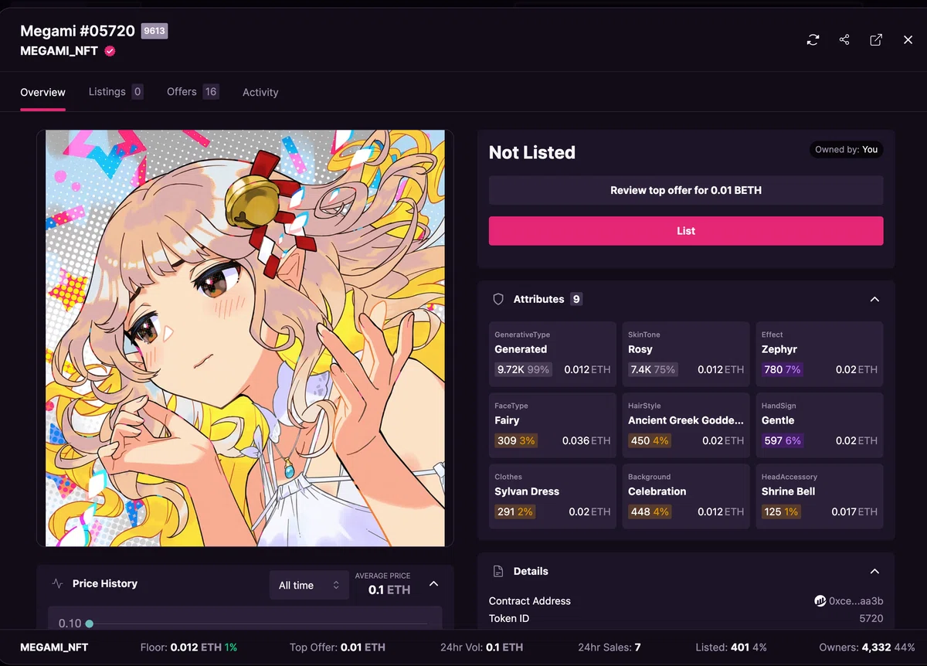This screenshot has height=666, width=927.
Task: Open NFT in external window icon
Action: click(x=876, y=39)
